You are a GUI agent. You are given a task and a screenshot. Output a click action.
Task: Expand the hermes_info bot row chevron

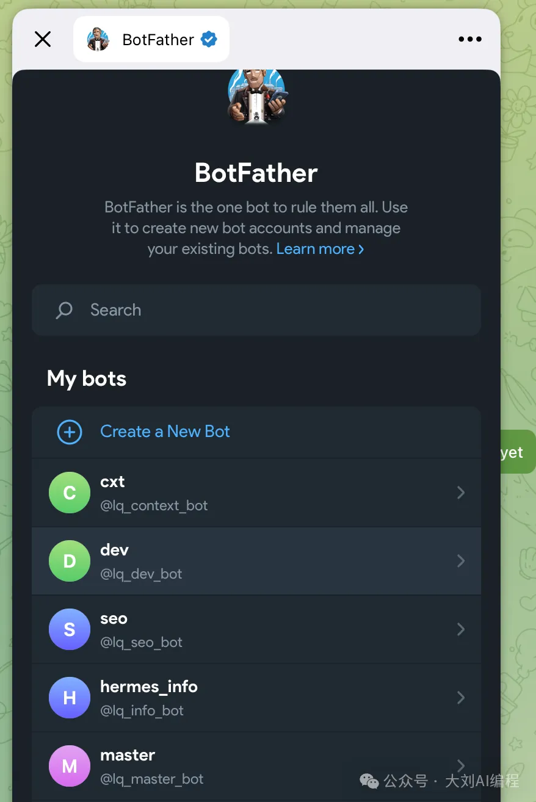[461, 698]
